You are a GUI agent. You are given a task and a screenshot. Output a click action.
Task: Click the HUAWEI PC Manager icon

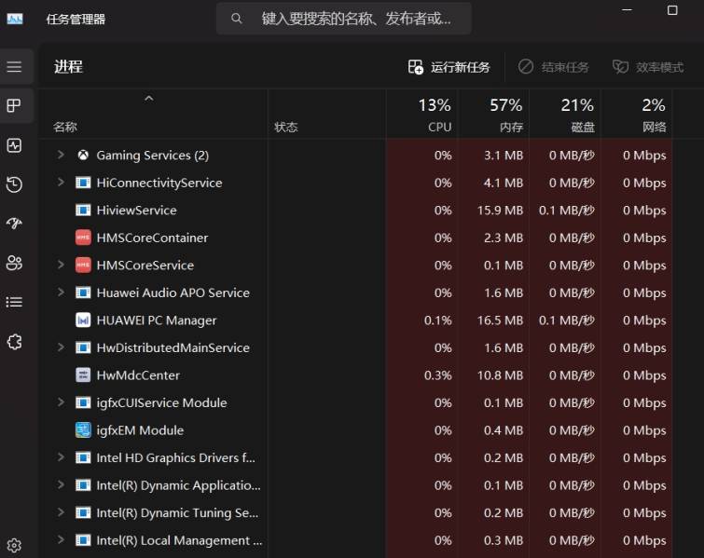coord(83,320)
